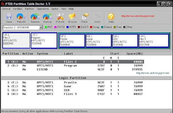Run the Fixboot wrench tool
Screen dimensions: 173x113
(60, 16)
